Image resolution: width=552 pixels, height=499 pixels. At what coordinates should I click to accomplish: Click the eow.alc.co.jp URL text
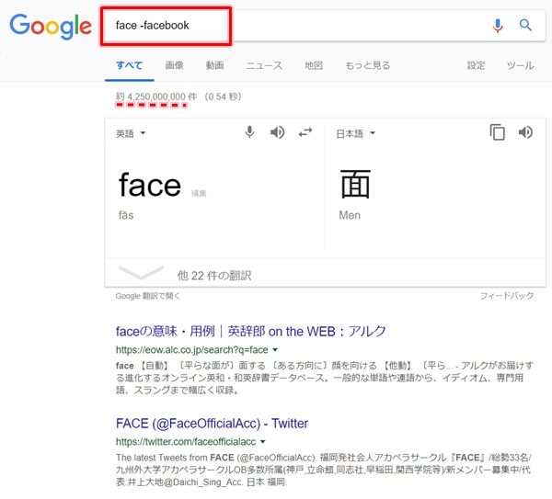[192, 350]
